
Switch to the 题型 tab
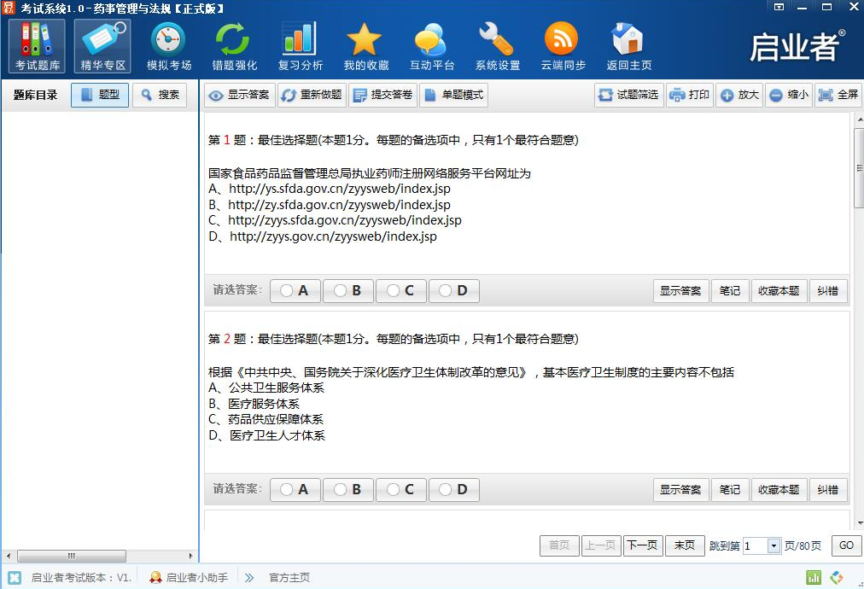tap(100, 95)
